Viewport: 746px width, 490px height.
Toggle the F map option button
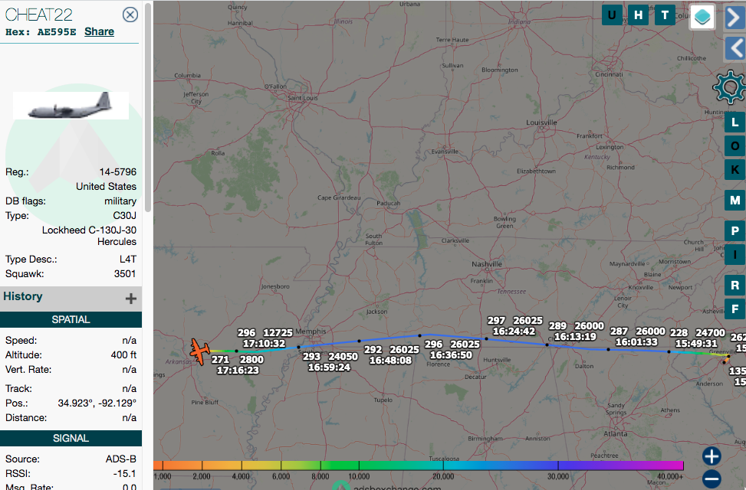tap(735, 309)
